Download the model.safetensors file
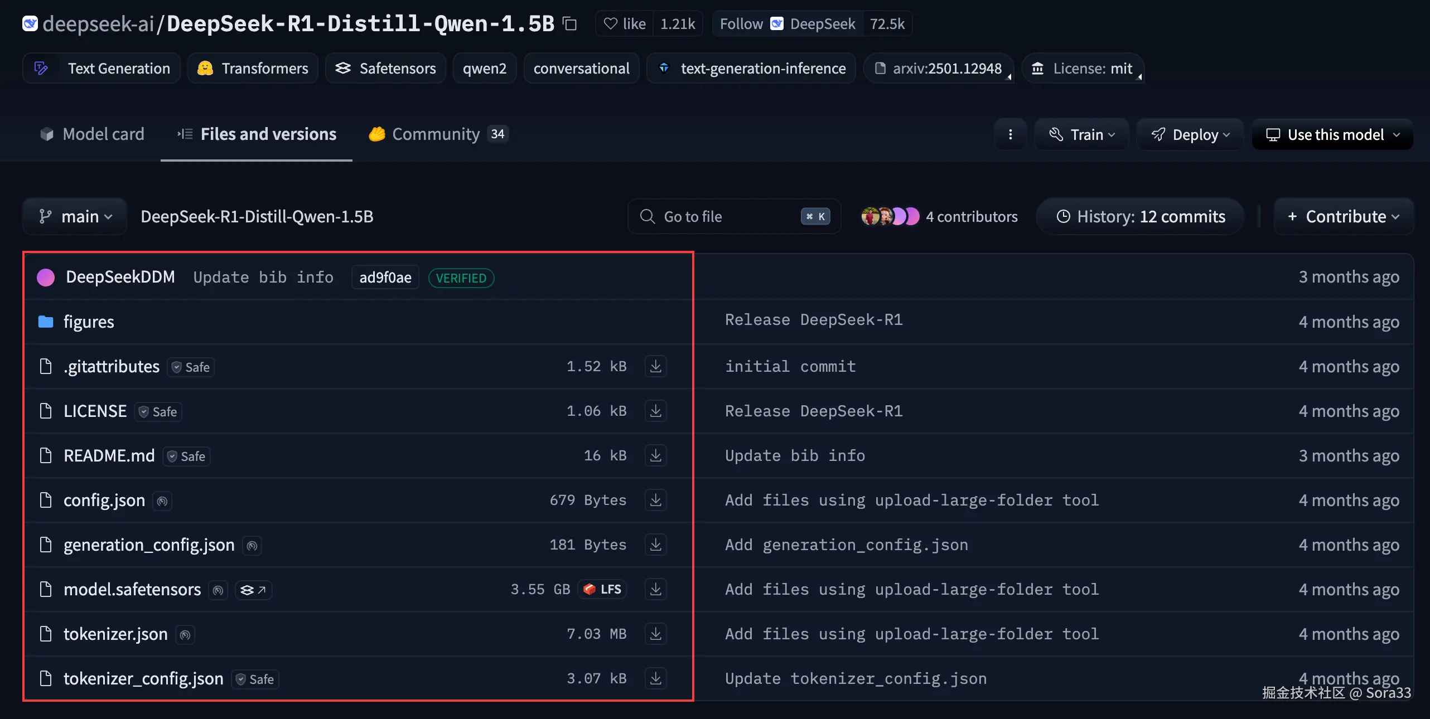The width and height of the screenshot is (1430, 719). [656, 590]
